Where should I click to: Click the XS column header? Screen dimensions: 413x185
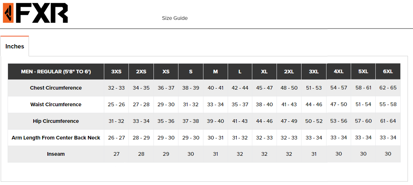[x=166, y=72]
